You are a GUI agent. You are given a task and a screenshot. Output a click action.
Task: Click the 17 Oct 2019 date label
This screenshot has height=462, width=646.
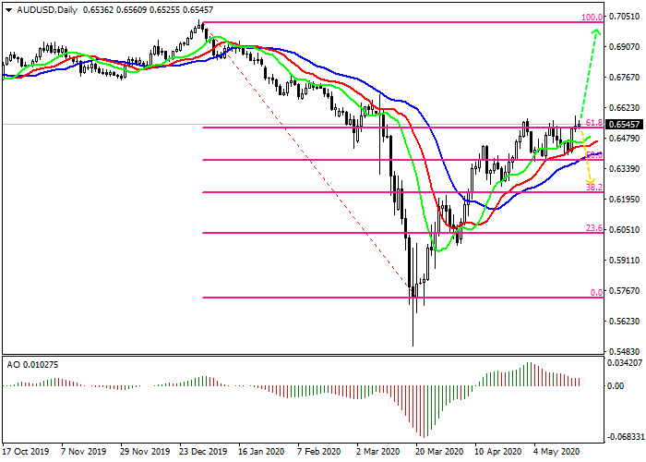tap(24, 452)
